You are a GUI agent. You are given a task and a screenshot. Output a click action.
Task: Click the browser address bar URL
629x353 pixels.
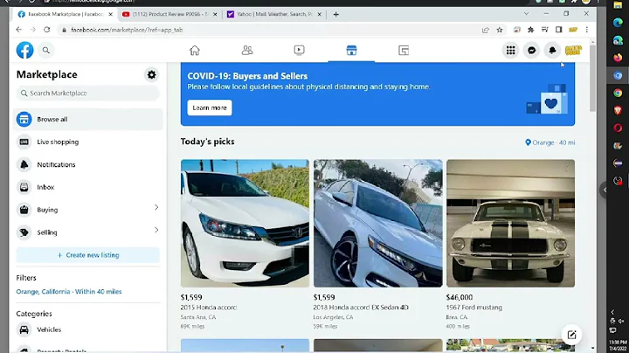pyautogui.click(x=127, y=30)
